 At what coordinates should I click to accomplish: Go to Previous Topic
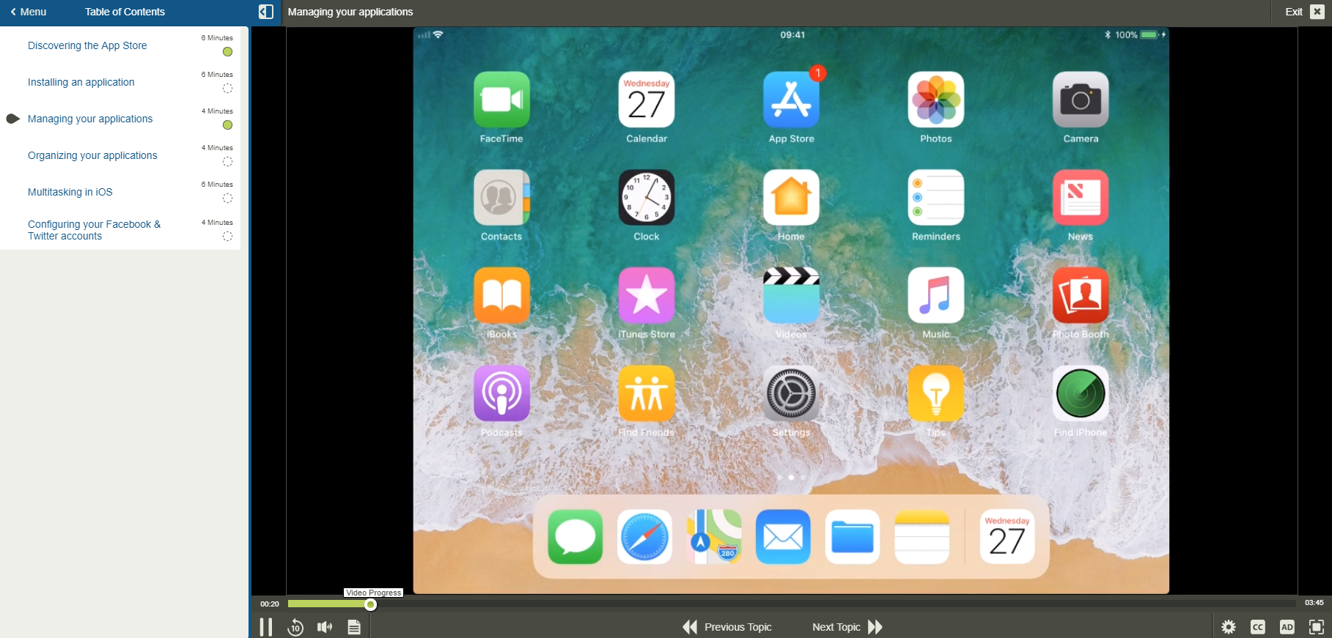click(728, 627)
